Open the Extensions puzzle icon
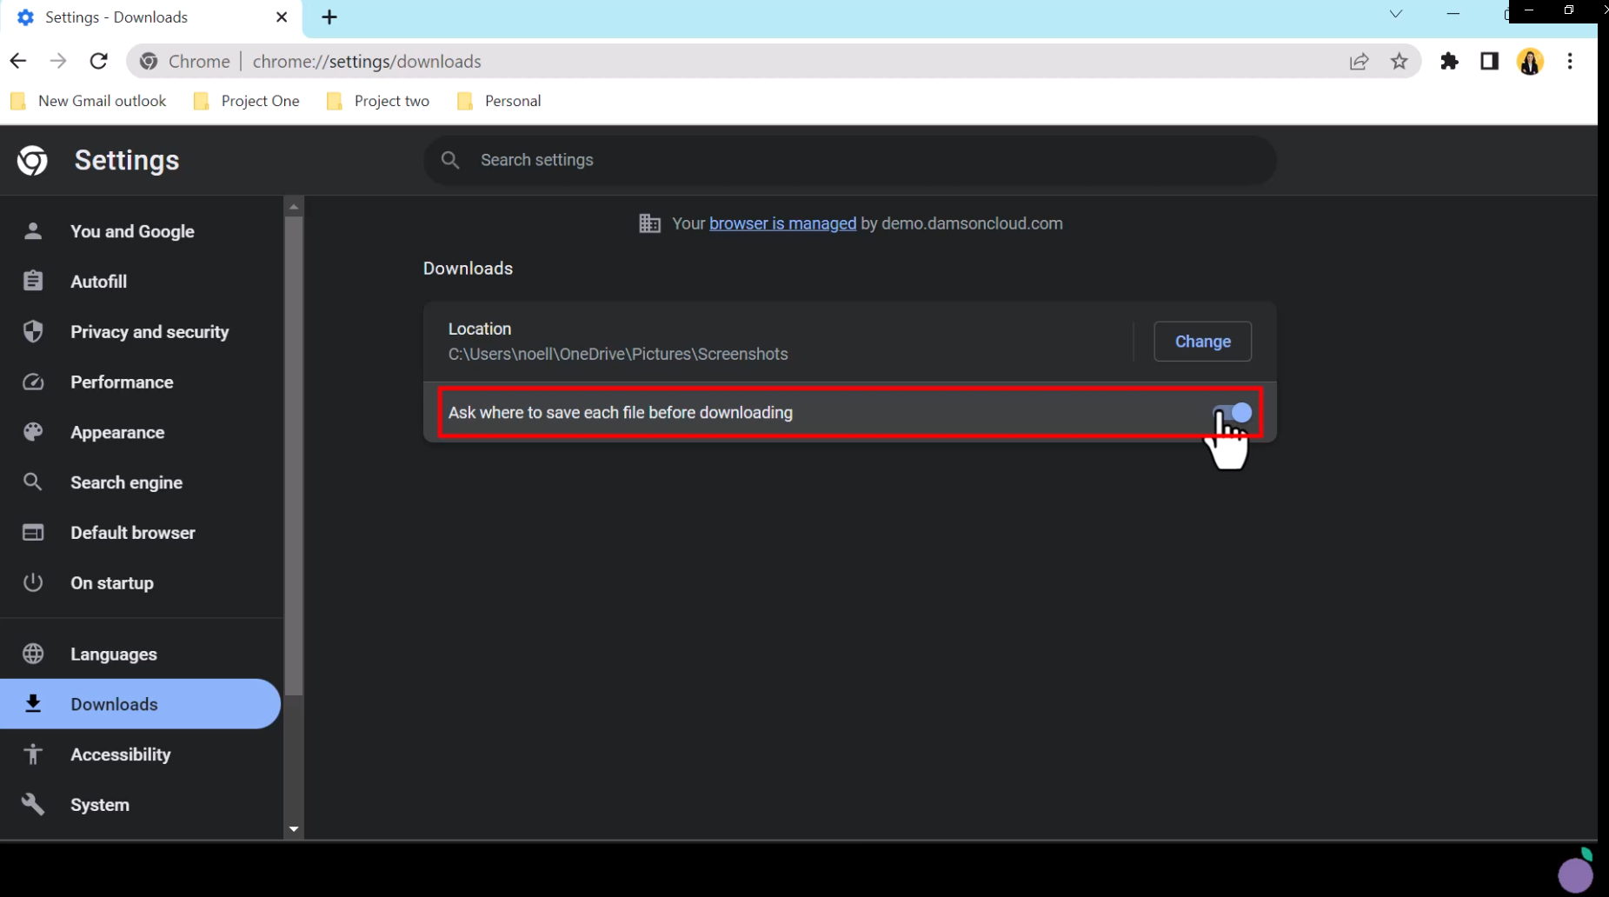Image resolution: width=1609 pixels, height=897 pixels. 1449,61
